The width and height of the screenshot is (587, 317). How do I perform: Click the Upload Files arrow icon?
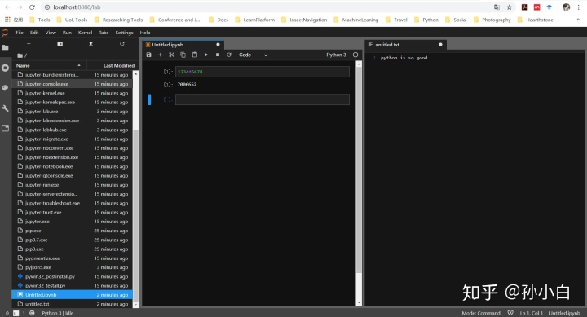pyautogui.click(x=90, y=44)
